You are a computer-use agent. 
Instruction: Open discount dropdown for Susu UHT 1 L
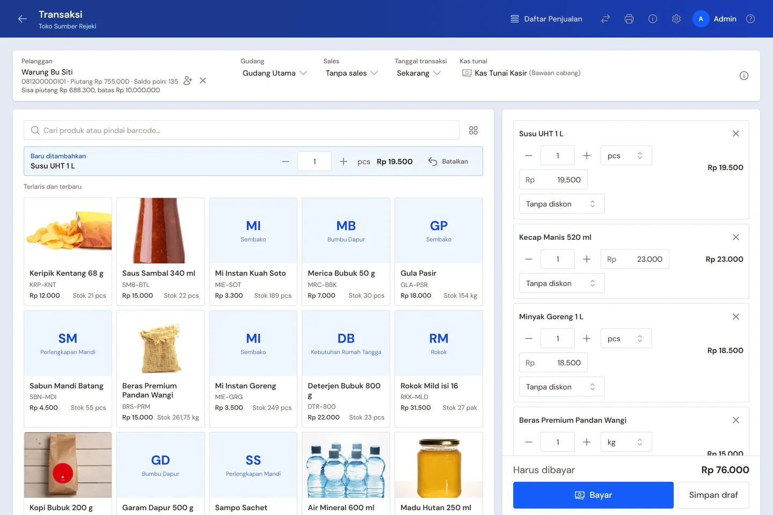pos(562,204)
